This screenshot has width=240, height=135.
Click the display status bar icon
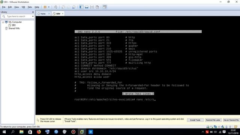[x=230, y=127]
